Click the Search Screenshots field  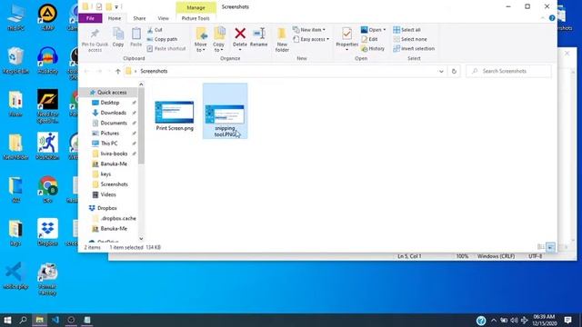click(x=508, y=71)
